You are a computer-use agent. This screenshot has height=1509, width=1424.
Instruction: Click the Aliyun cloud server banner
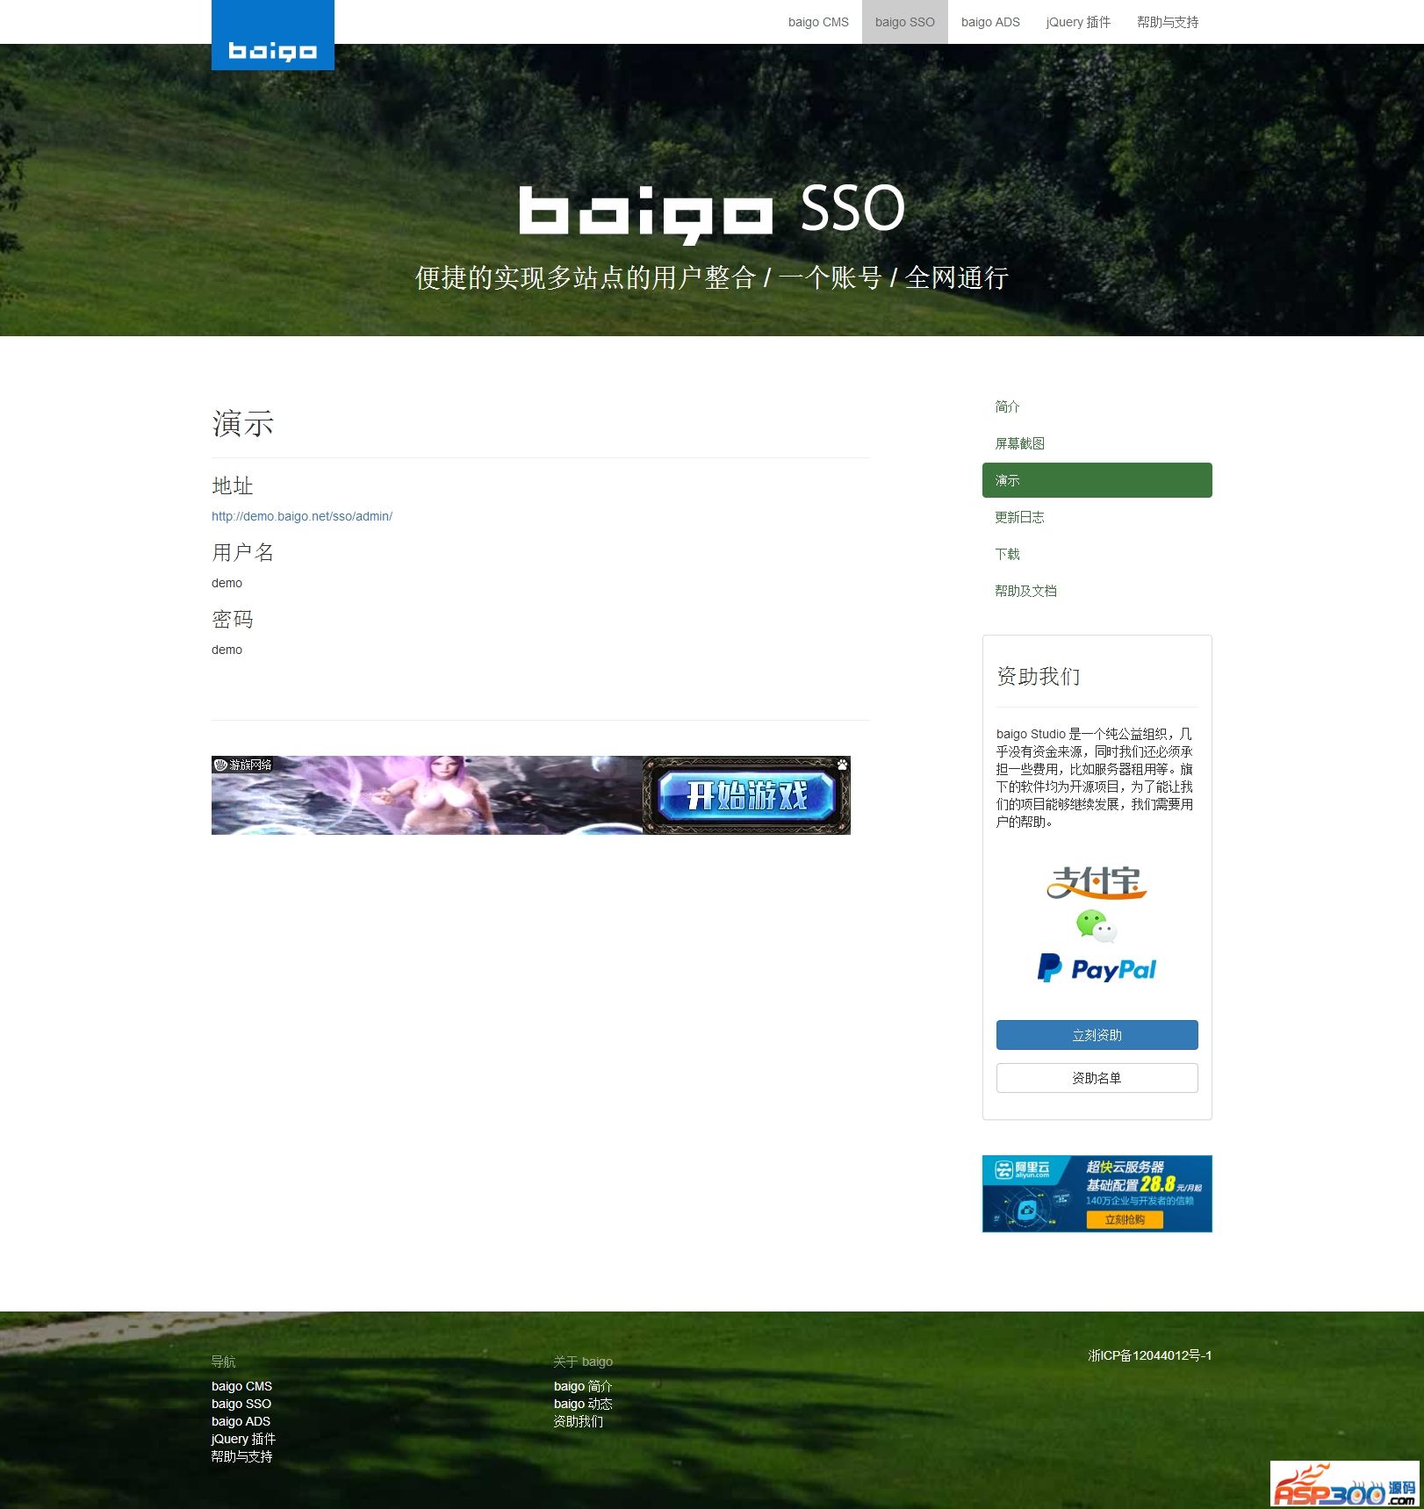(1097, 1194)
